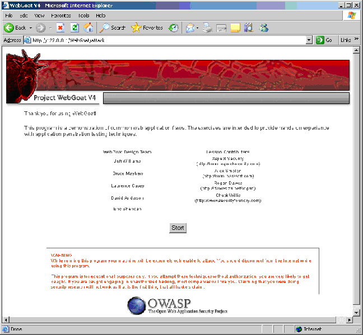
Task: Open the Forward history dropdown arrow
Action: pyautogui.click(x=50, y=28)
